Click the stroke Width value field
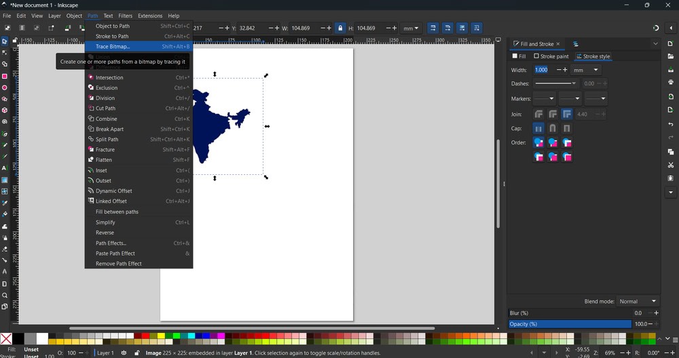679x358 pixels. (545, 70)
